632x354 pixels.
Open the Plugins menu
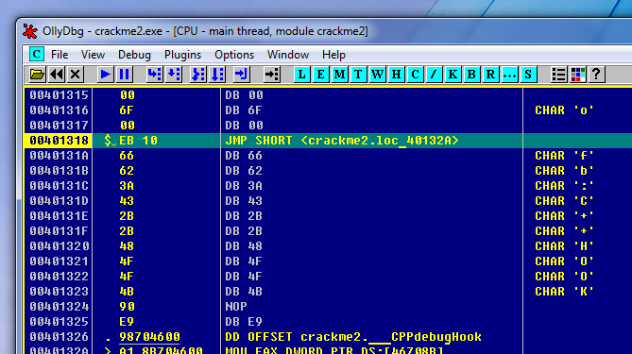(182, 55)
